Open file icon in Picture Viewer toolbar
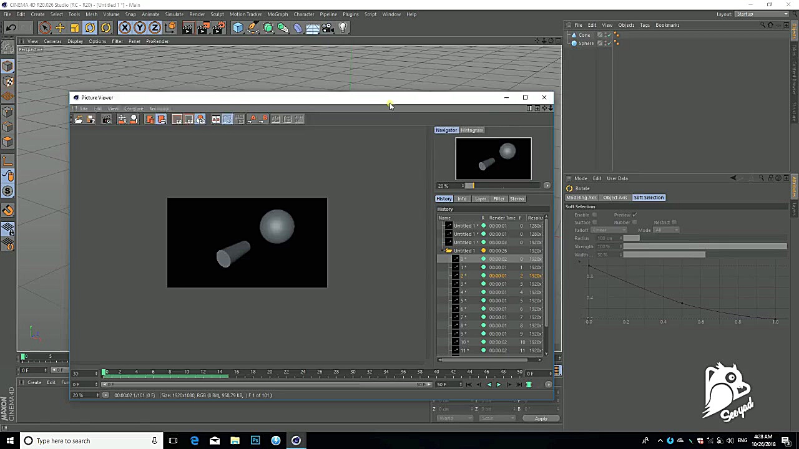This screenshot has width=799, height=449. [79, 119]
